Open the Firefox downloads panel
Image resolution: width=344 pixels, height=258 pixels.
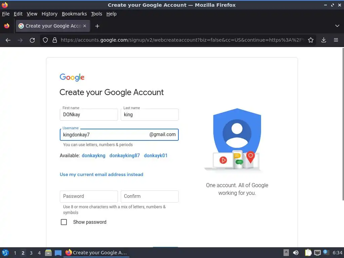pyautogui.click(x=324, y=40)
